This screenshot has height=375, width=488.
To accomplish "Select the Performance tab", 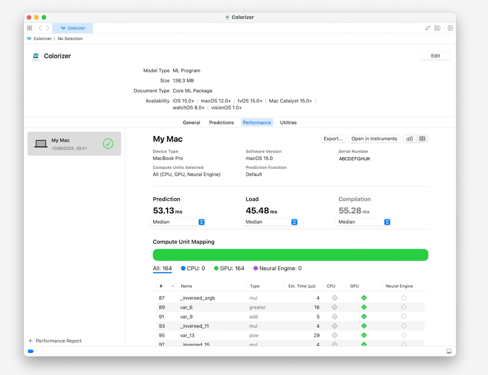I will click(x=257, y=122).
